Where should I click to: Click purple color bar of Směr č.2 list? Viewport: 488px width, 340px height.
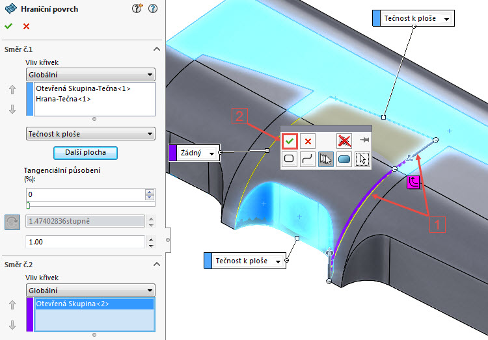pyautogui.click(x=30, y=315)
